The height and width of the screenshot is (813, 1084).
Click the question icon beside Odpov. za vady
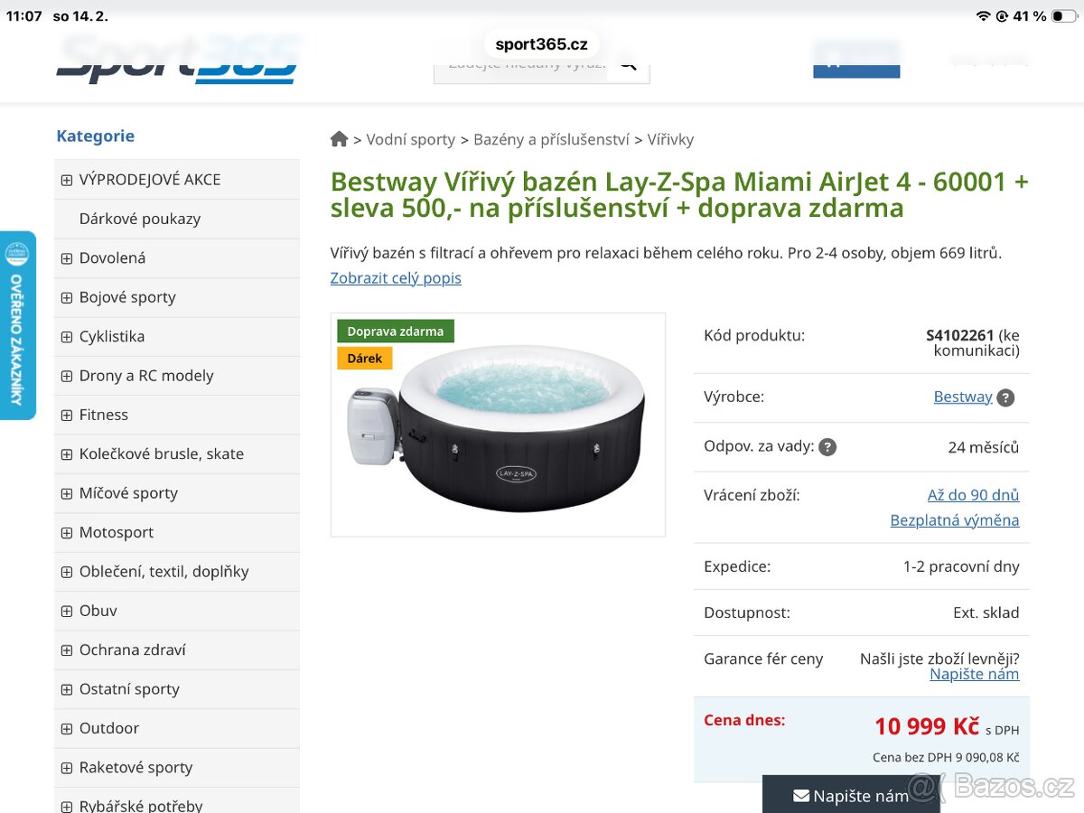point(827,446)
